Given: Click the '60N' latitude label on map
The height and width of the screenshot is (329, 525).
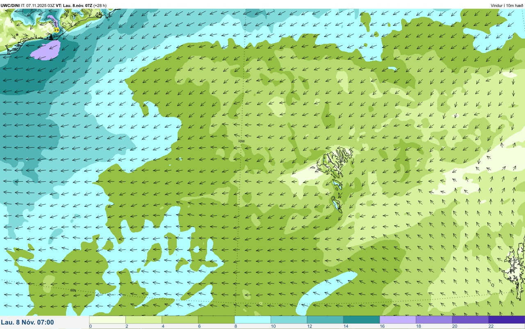Looking at the screenshot, I should pyautogui.click(x=73, y=290).
